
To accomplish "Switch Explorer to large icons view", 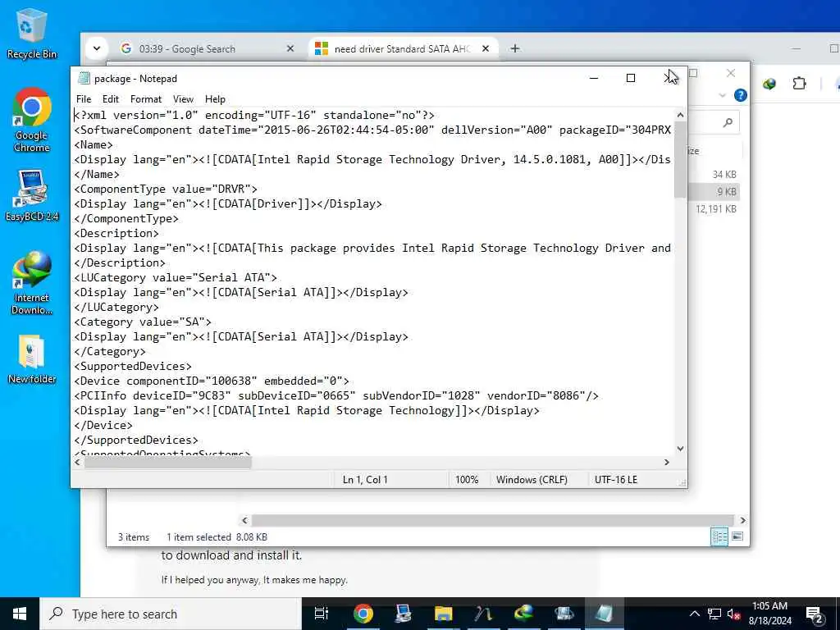I will point(737,536).
